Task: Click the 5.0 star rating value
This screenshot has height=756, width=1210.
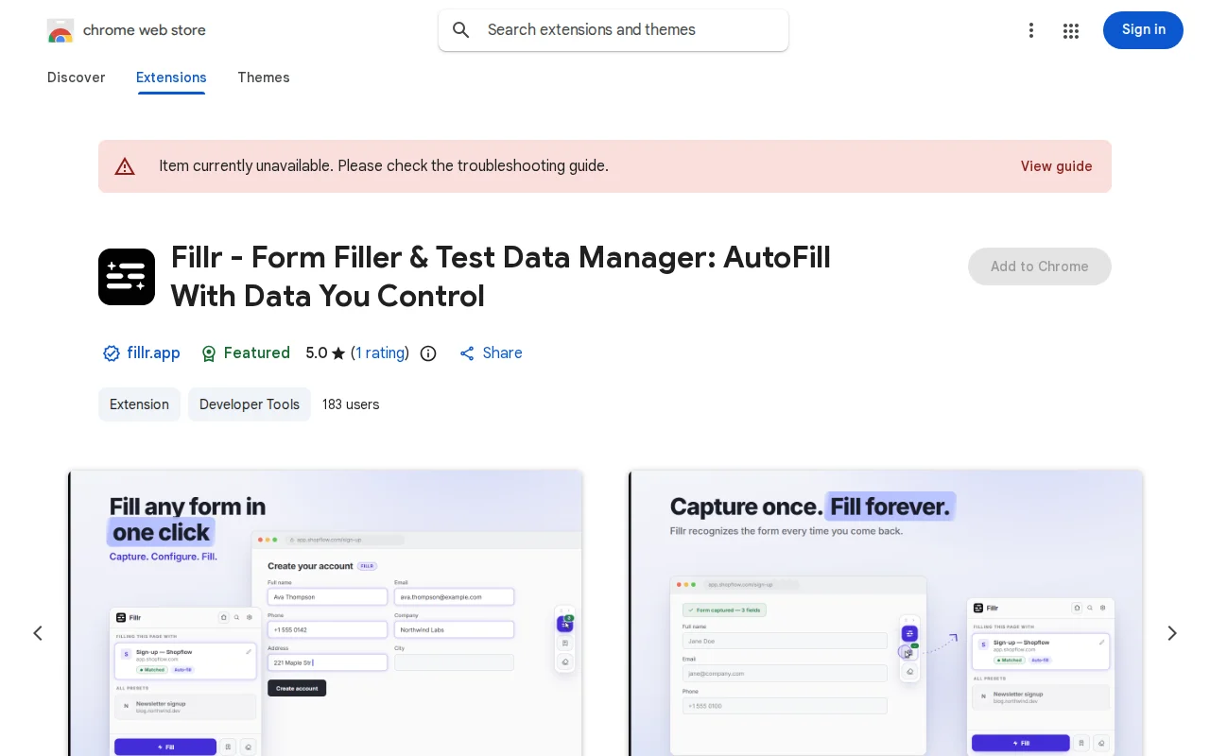Action: pyautogui.click(x=325, y=353)
